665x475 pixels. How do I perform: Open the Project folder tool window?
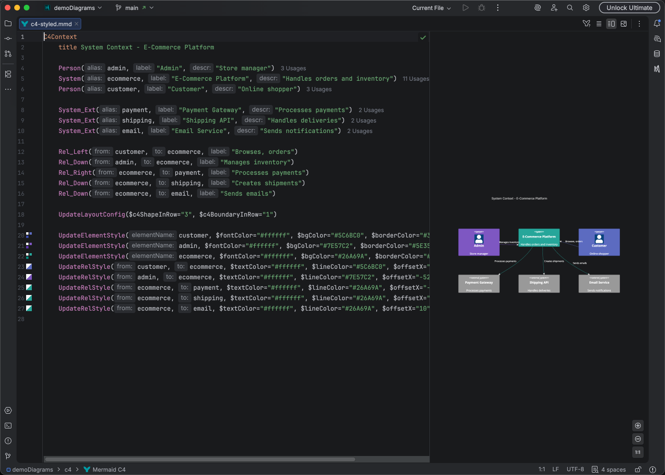[x=8, y=23]
